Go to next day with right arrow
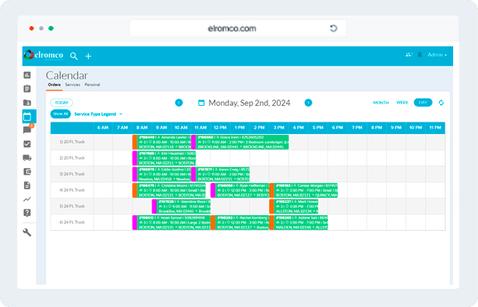 point(308,103)
